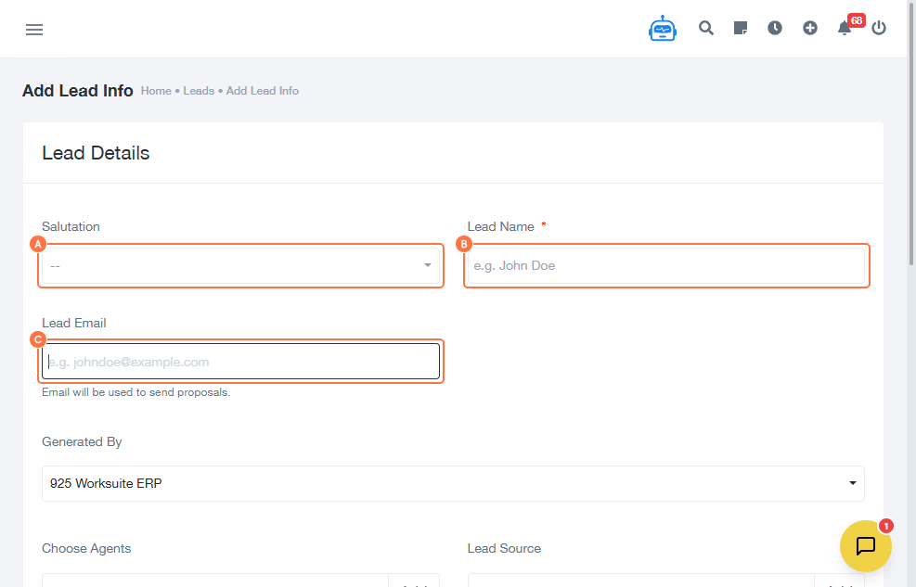The height and width of the screenshot is (587, 916).
Task: Open the robot AI assistant icon
Action: pos(663,29)
